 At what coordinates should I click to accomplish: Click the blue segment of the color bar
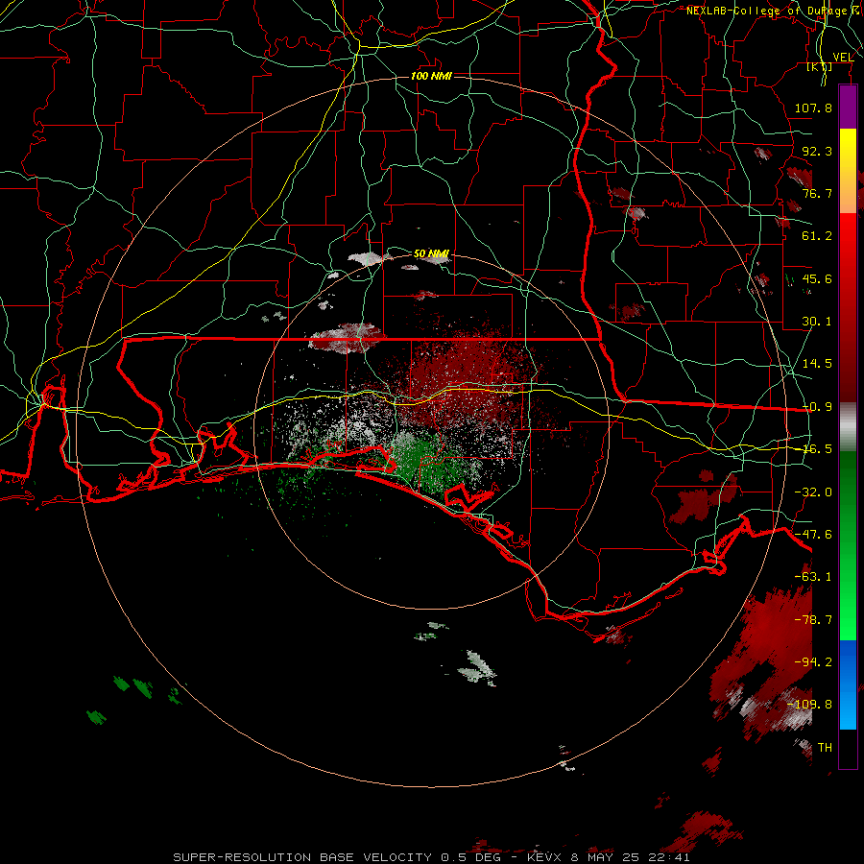pos(848,684)
